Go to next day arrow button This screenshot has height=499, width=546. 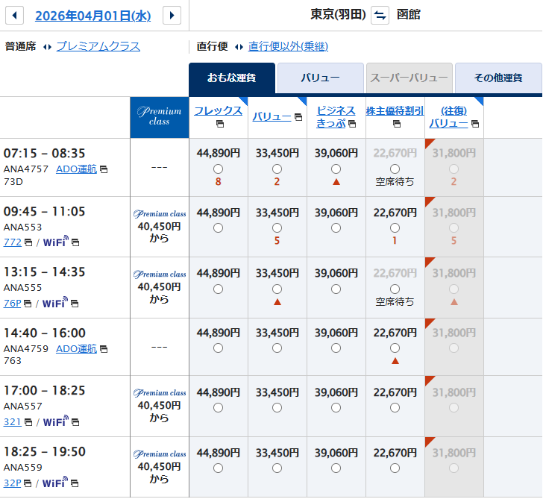click(x=172, y=15)
